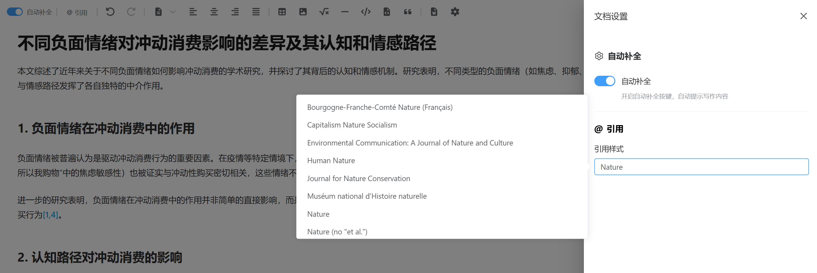
Task: Disable the 自动补全 switch in the settings panel
Action: click(x=604, y=81)
